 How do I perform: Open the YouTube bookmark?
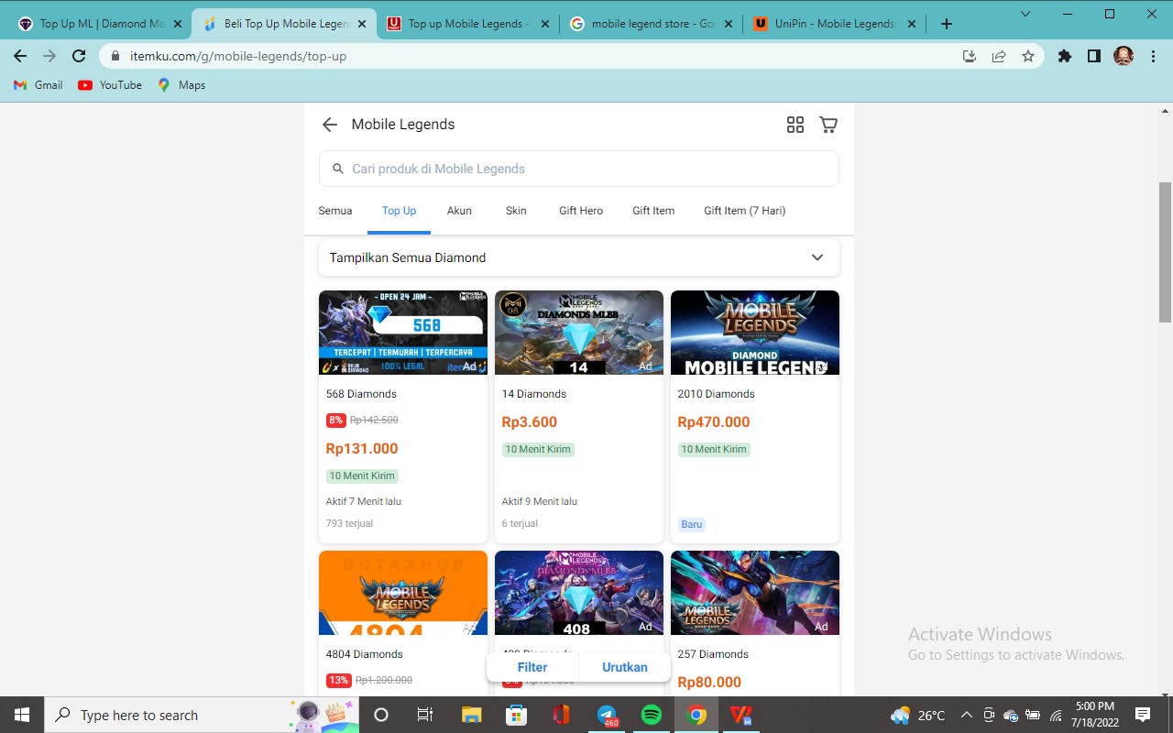(110, 85)
